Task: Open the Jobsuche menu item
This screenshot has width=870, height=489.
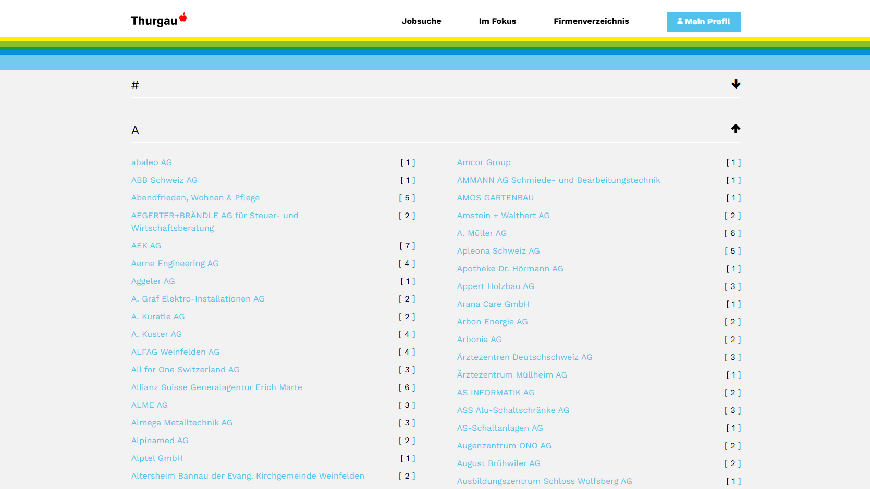Action: click(421, 21)
